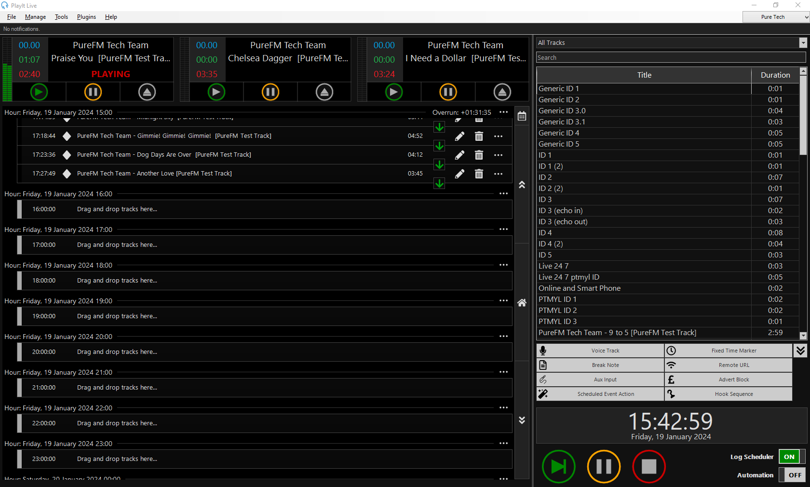Play deck one Praise You track
The height and width of the screenshot is (487, 810).
(39, 92)
